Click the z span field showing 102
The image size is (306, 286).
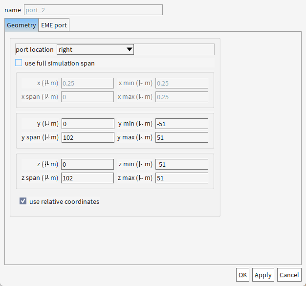87,178
